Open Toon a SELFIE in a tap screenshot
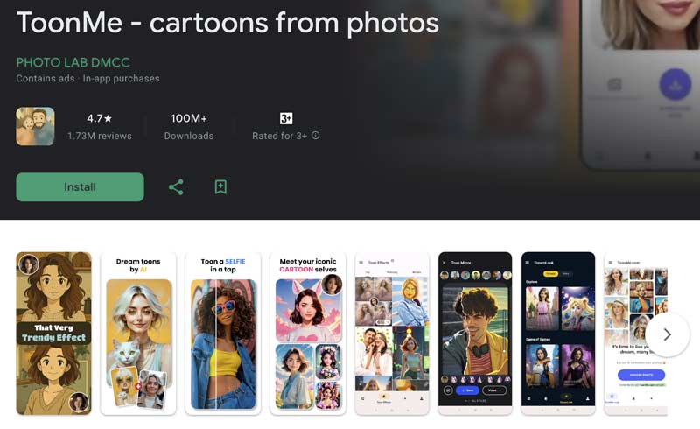 (223, 334)
